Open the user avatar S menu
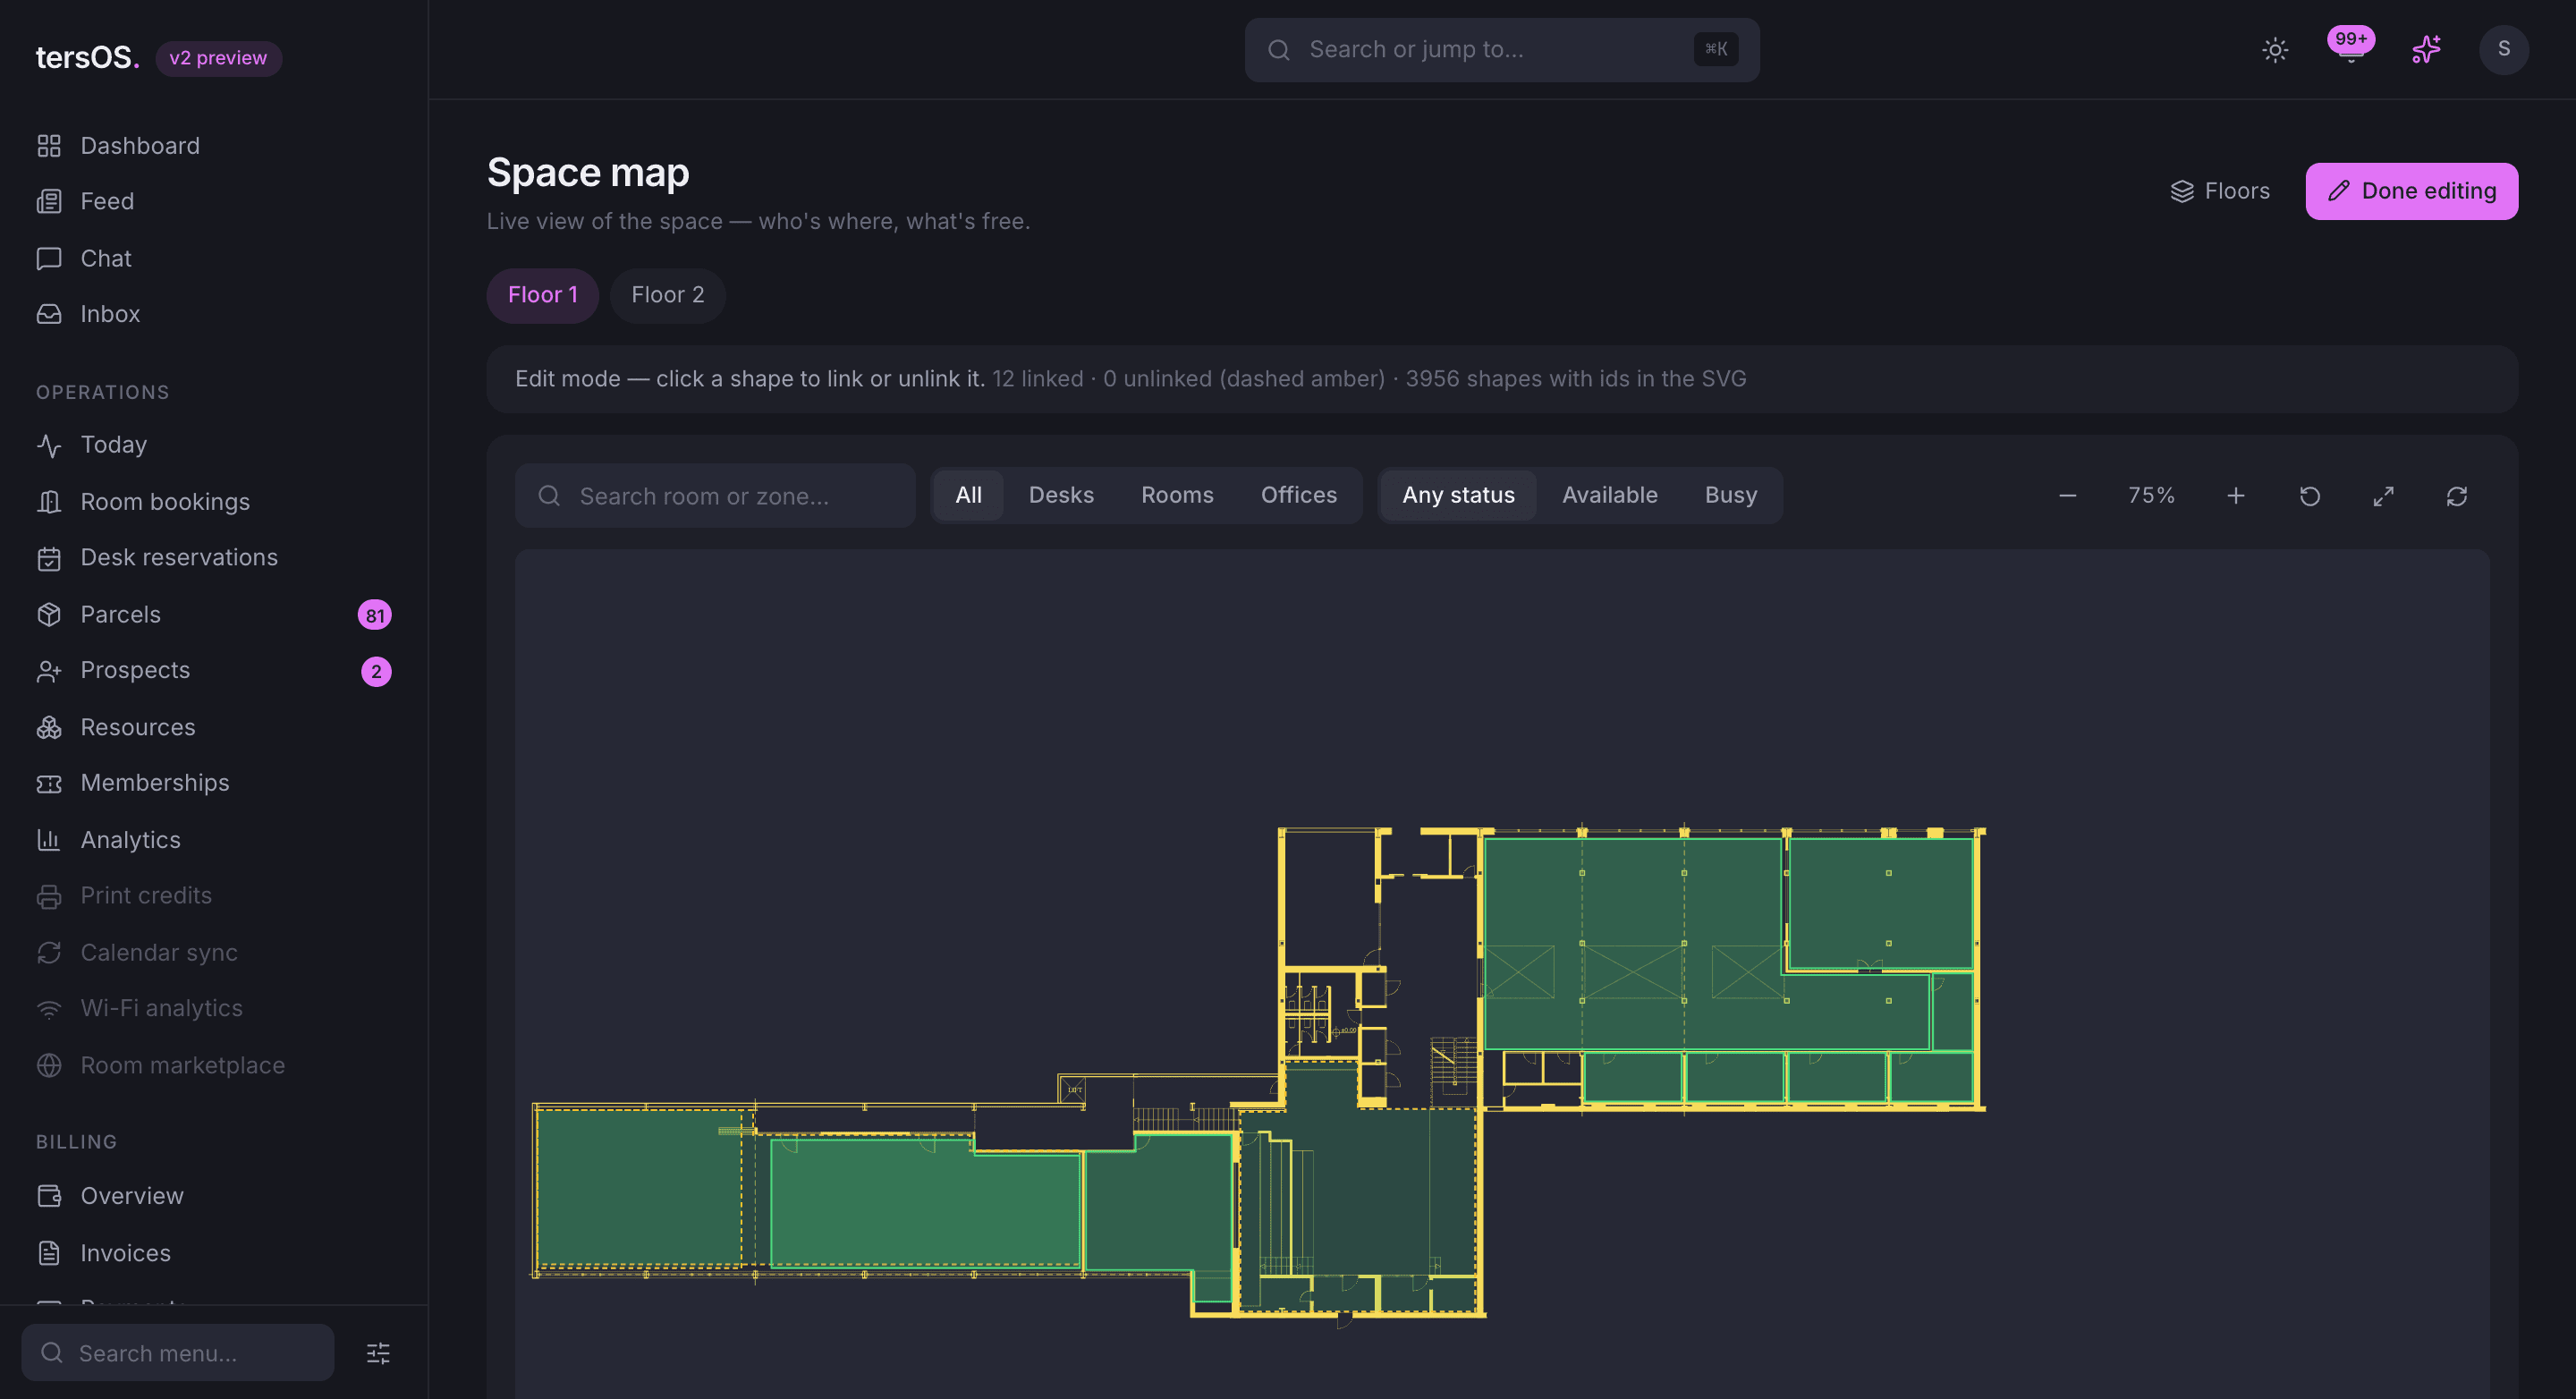 pyautogui.click(x=2503, y=49)
